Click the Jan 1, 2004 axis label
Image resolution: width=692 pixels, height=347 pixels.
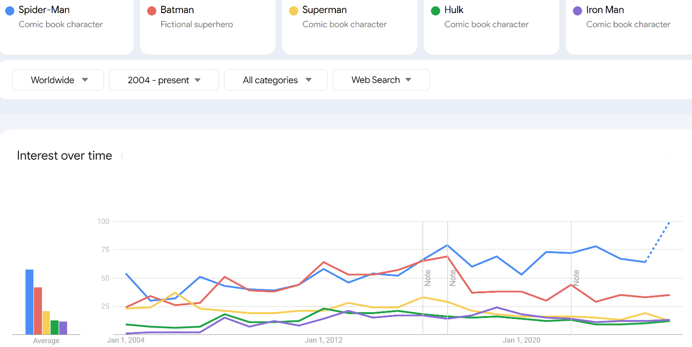(x=126, y=340)
